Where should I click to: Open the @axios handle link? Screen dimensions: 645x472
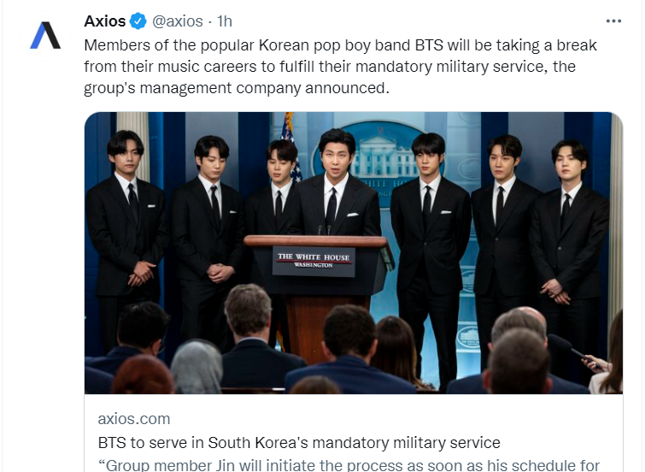(178, 21)
